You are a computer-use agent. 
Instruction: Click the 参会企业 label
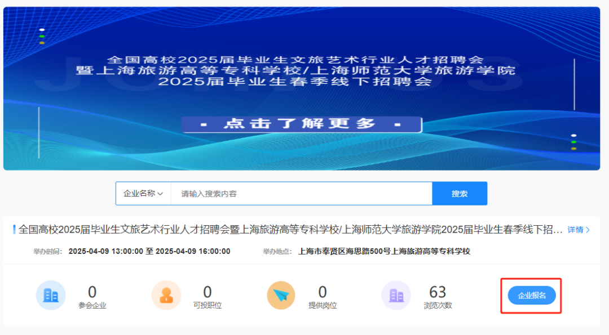(92, 306)
